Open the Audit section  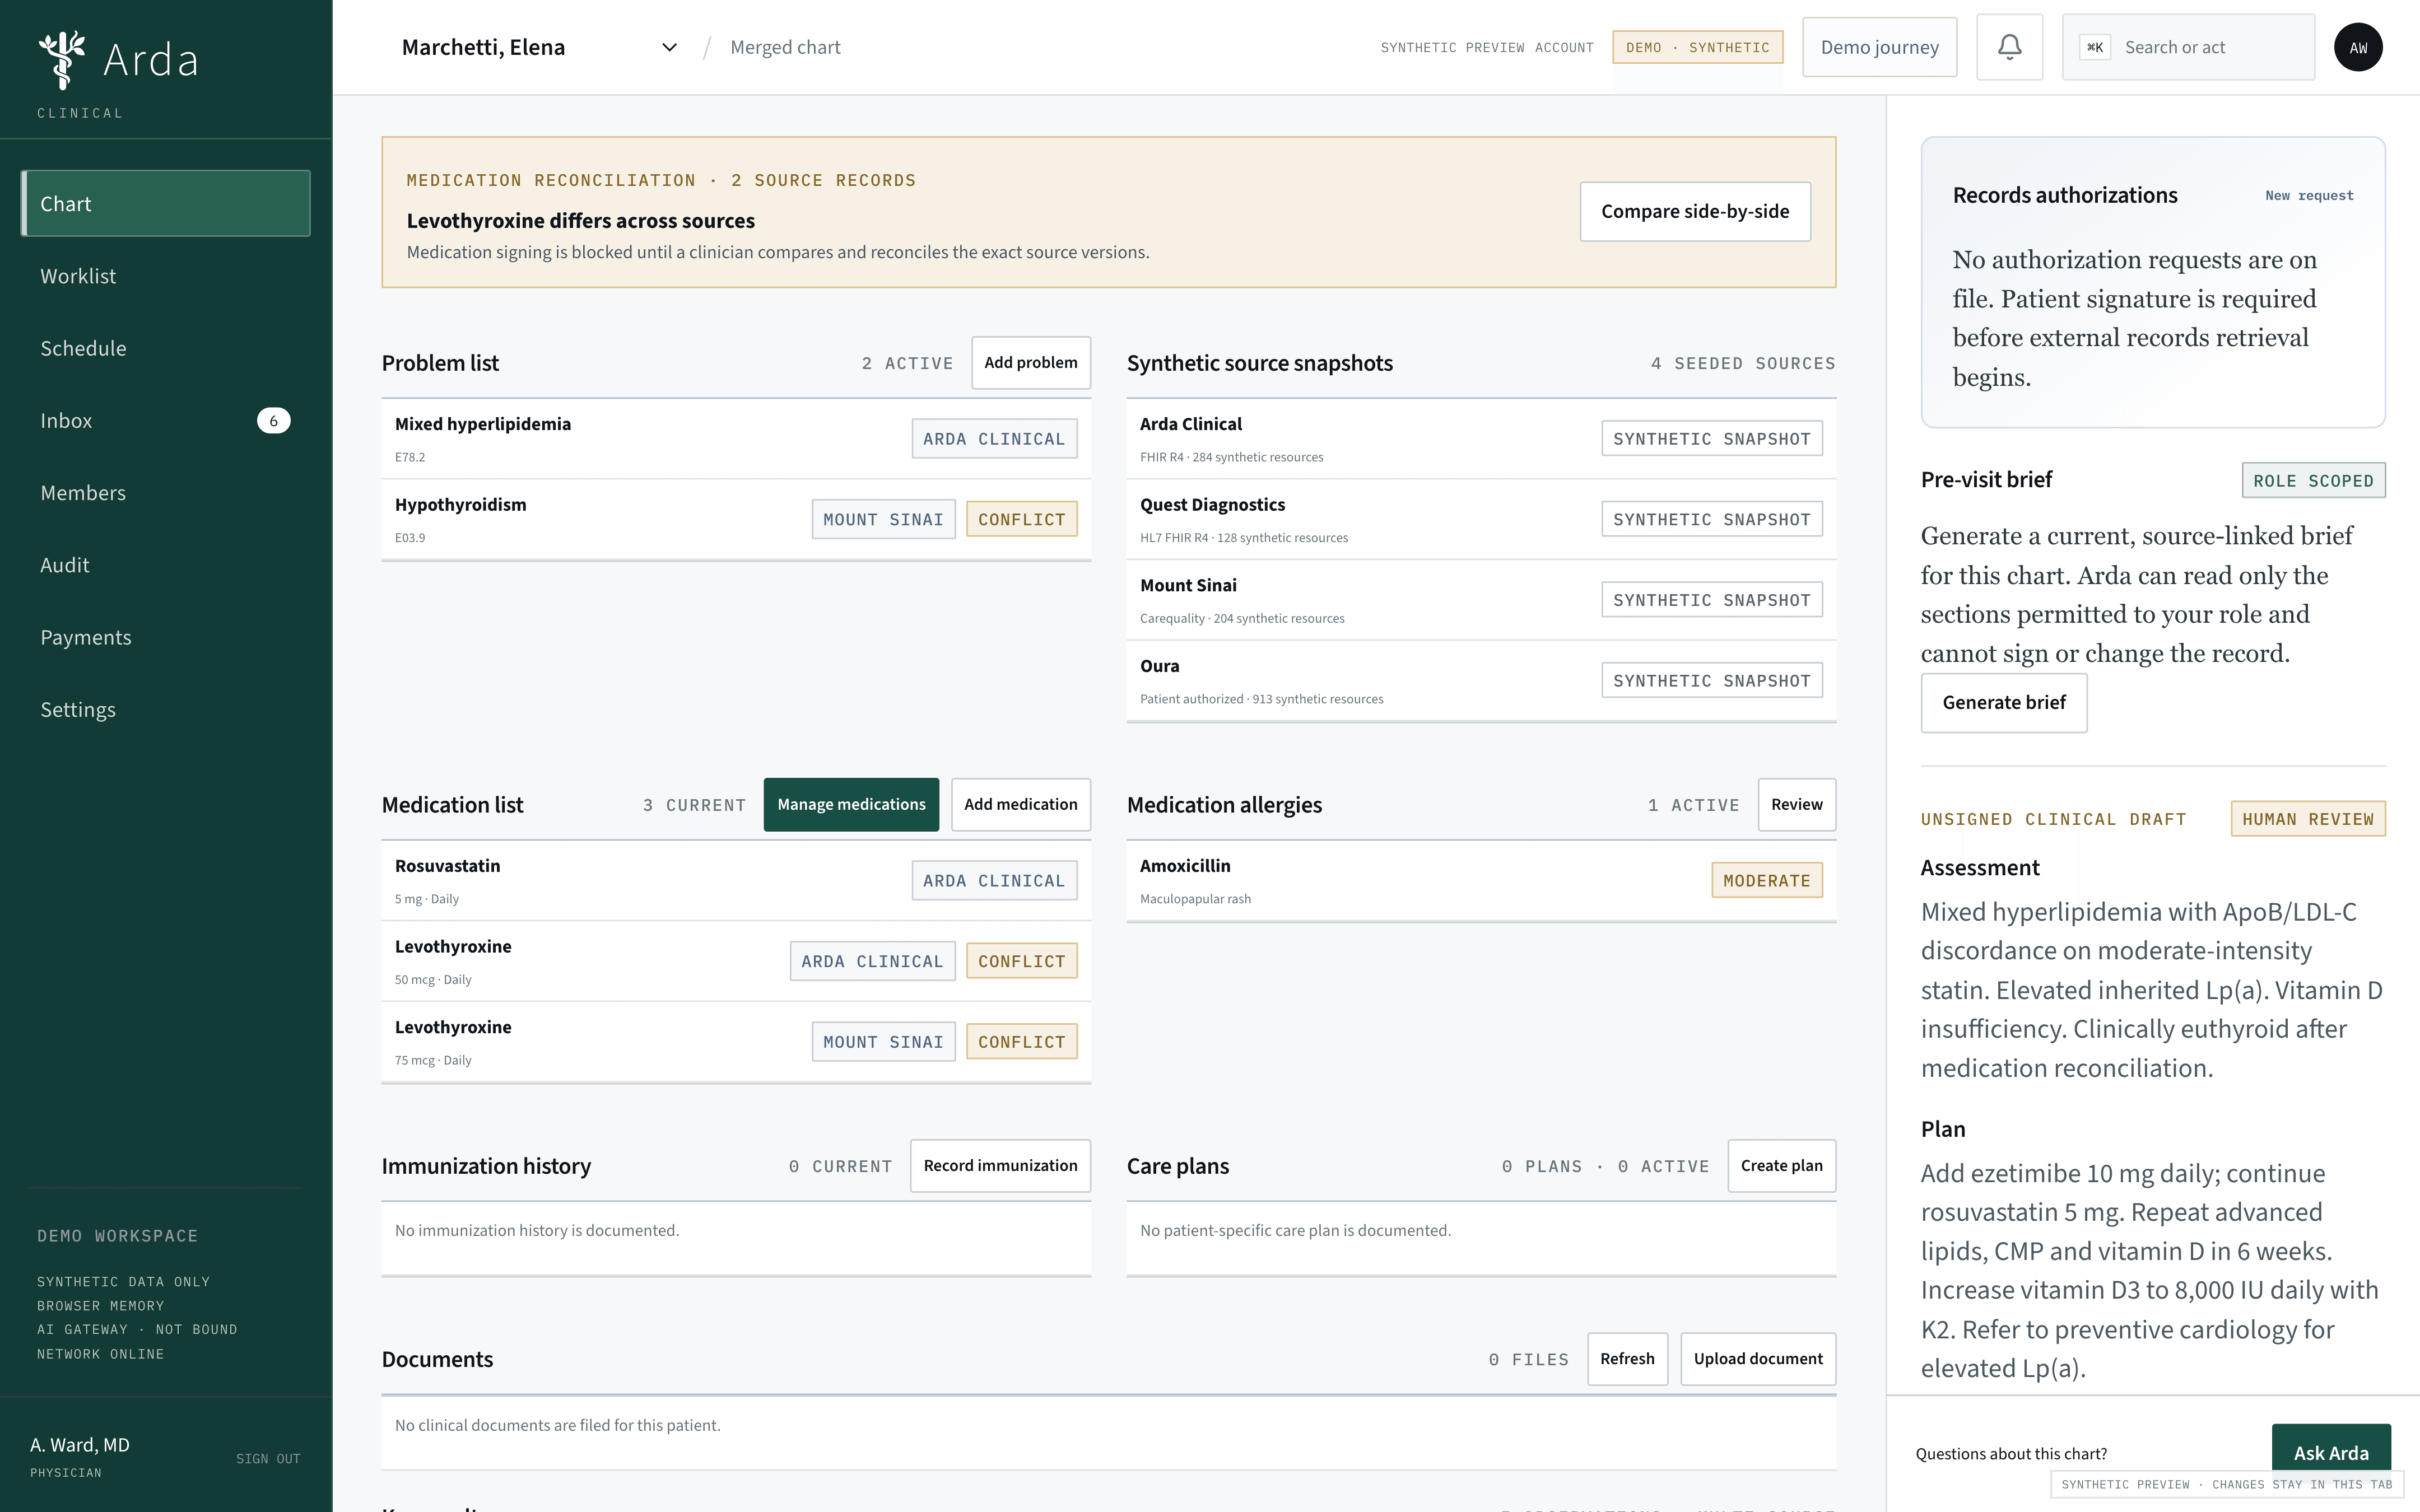pyautogui.click(x=166, y=565)
